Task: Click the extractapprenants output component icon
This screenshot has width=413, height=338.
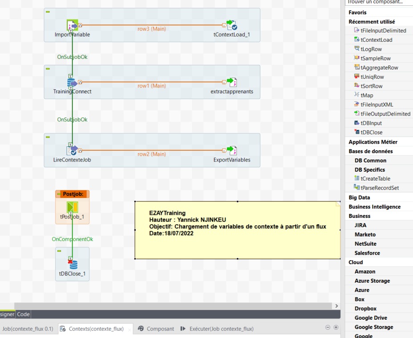Action: click(x=231, y=82)
